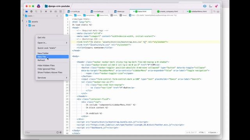Choose Hide Hidden Files
Image resolution: width=250 pixels, height=140 pixels.
pos(52,65)
